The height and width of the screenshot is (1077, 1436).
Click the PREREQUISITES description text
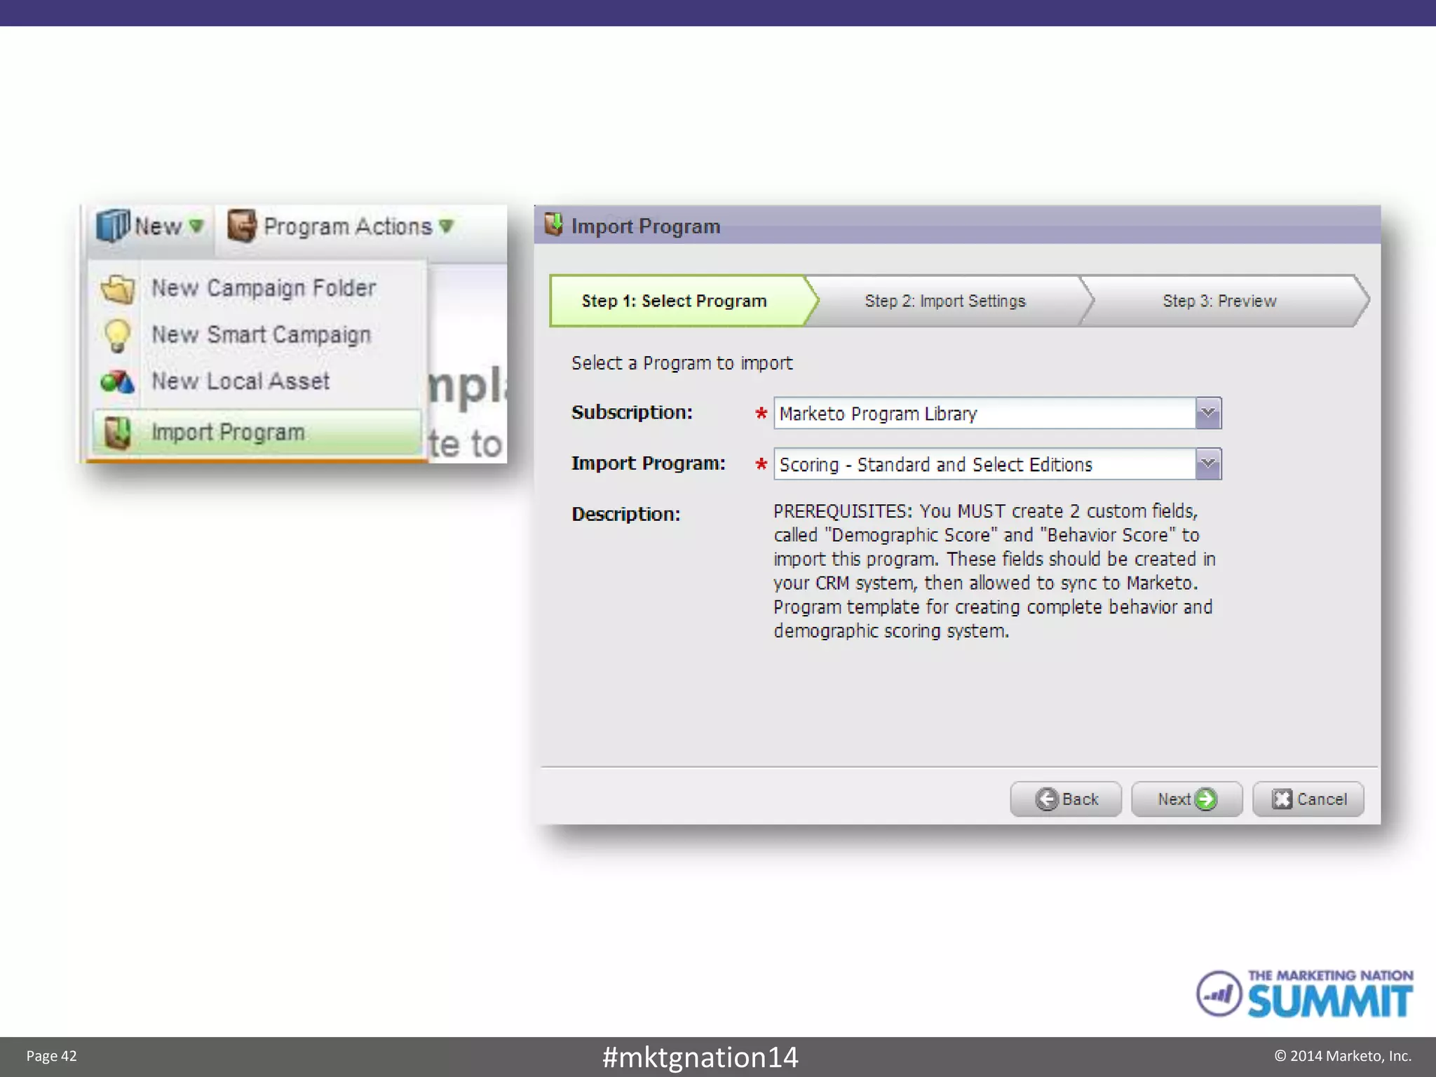point(994,571)
